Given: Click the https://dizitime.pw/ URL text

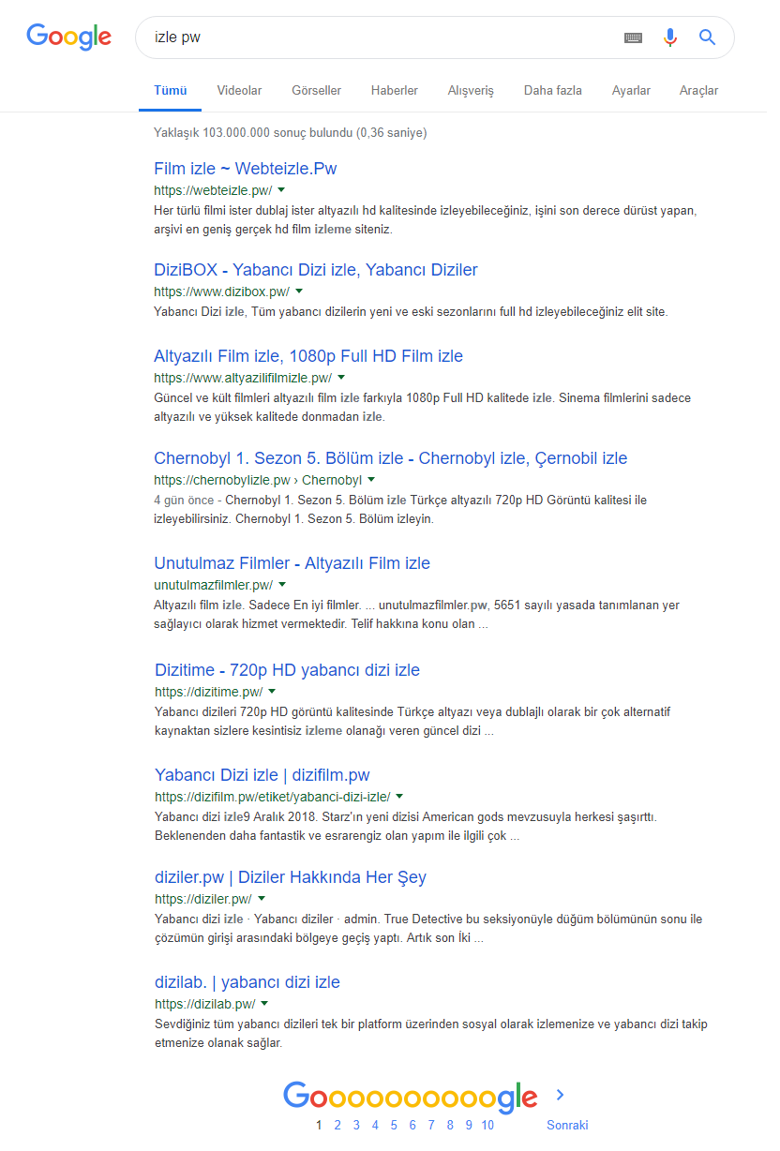Looking at the screenshot, I should 209,692.
